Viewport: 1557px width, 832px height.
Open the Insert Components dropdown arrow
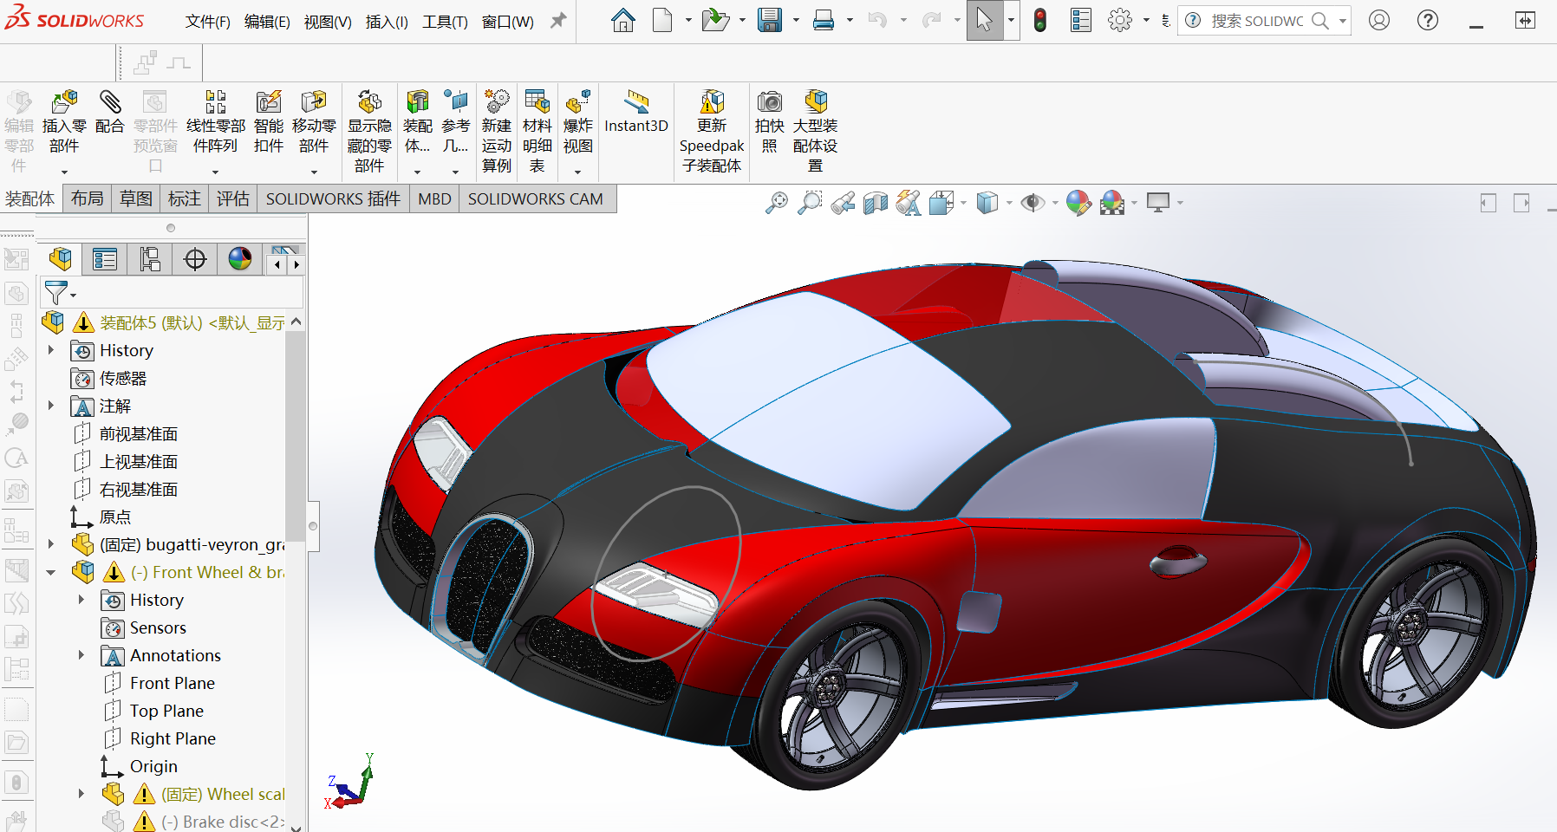point(64,172)
